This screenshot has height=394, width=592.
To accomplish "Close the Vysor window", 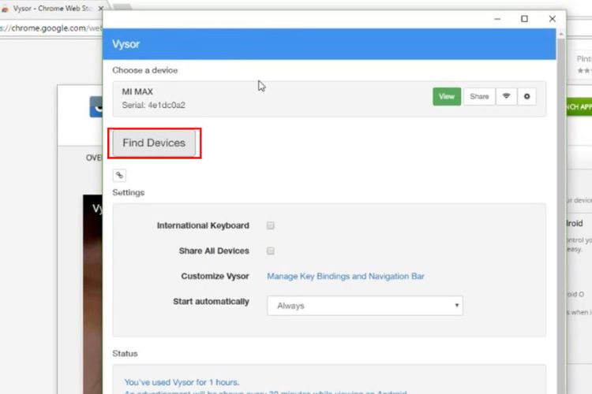I will click(x=552, y=19).
